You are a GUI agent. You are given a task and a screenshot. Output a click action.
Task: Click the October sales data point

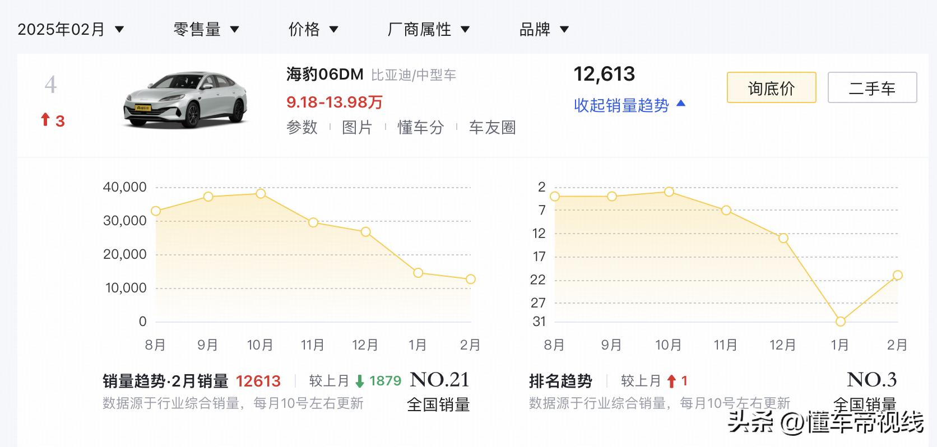pos(261,194)
